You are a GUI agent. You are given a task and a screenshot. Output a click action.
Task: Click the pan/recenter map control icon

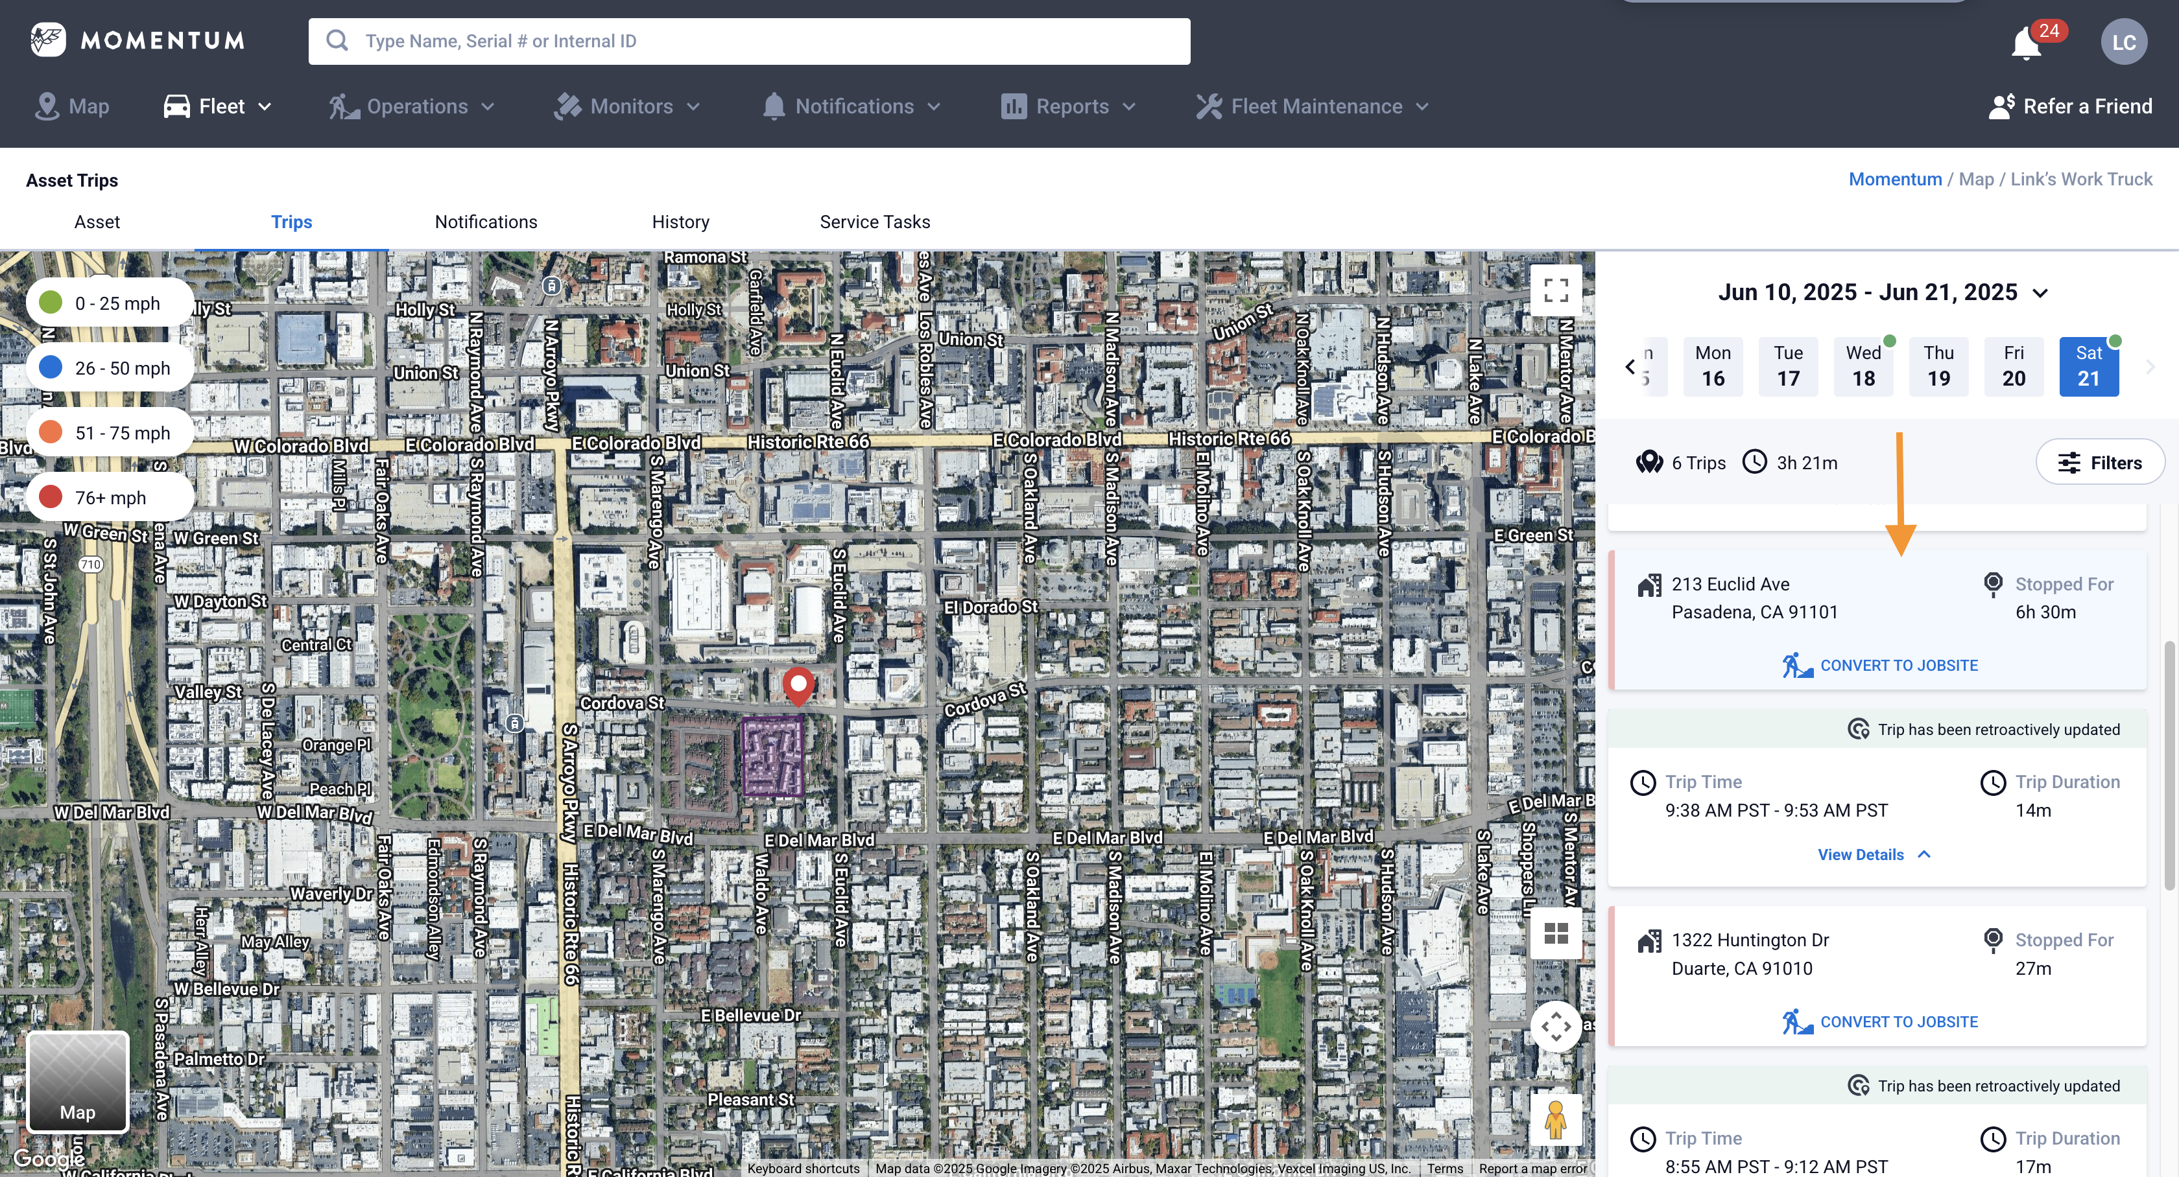pos(1556,1027)
